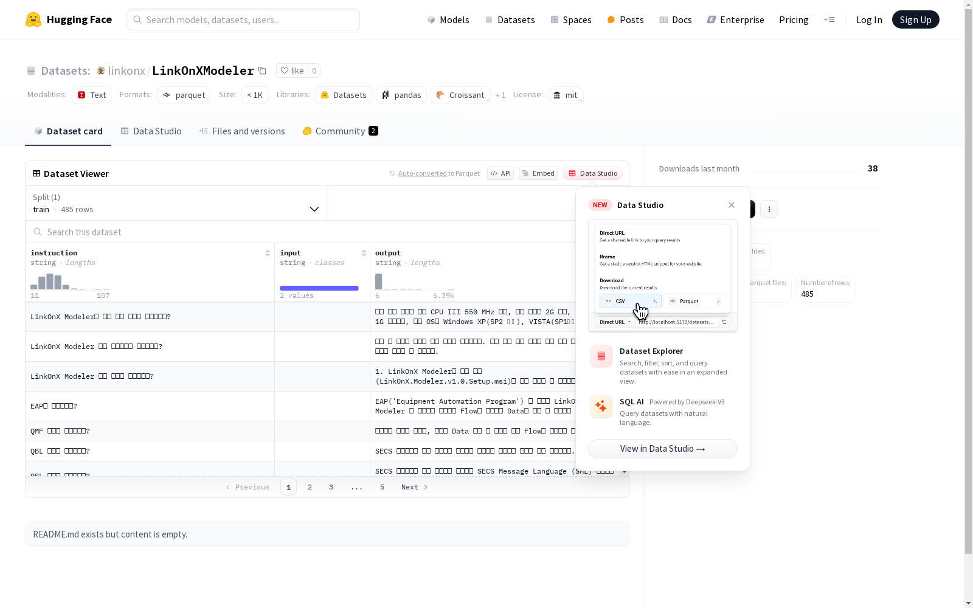Switch to the Dataset card tab
Screen dimensions: 973x608
[68, 131]
